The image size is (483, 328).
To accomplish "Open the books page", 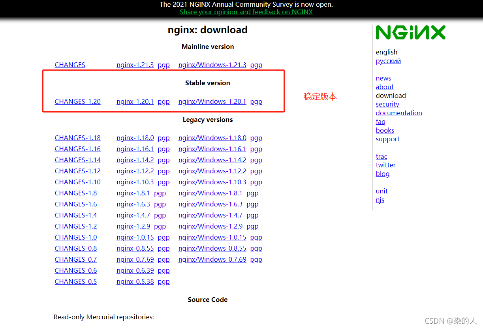I will pos(385,130).
